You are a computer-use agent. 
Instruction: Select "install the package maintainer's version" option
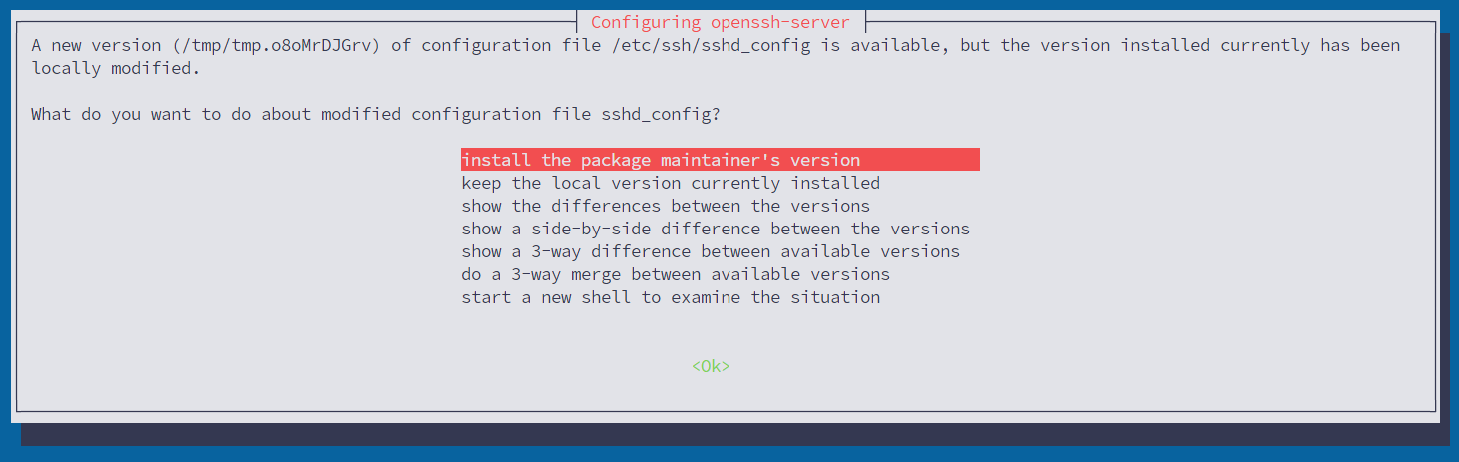720,160
